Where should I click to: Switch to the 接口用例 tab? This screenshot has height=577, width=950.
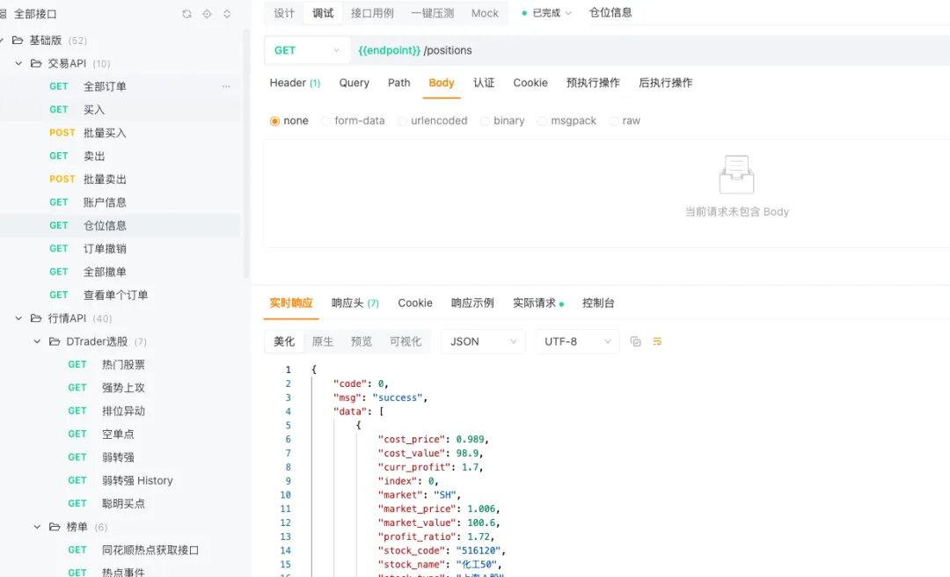(x=372, y=12)
